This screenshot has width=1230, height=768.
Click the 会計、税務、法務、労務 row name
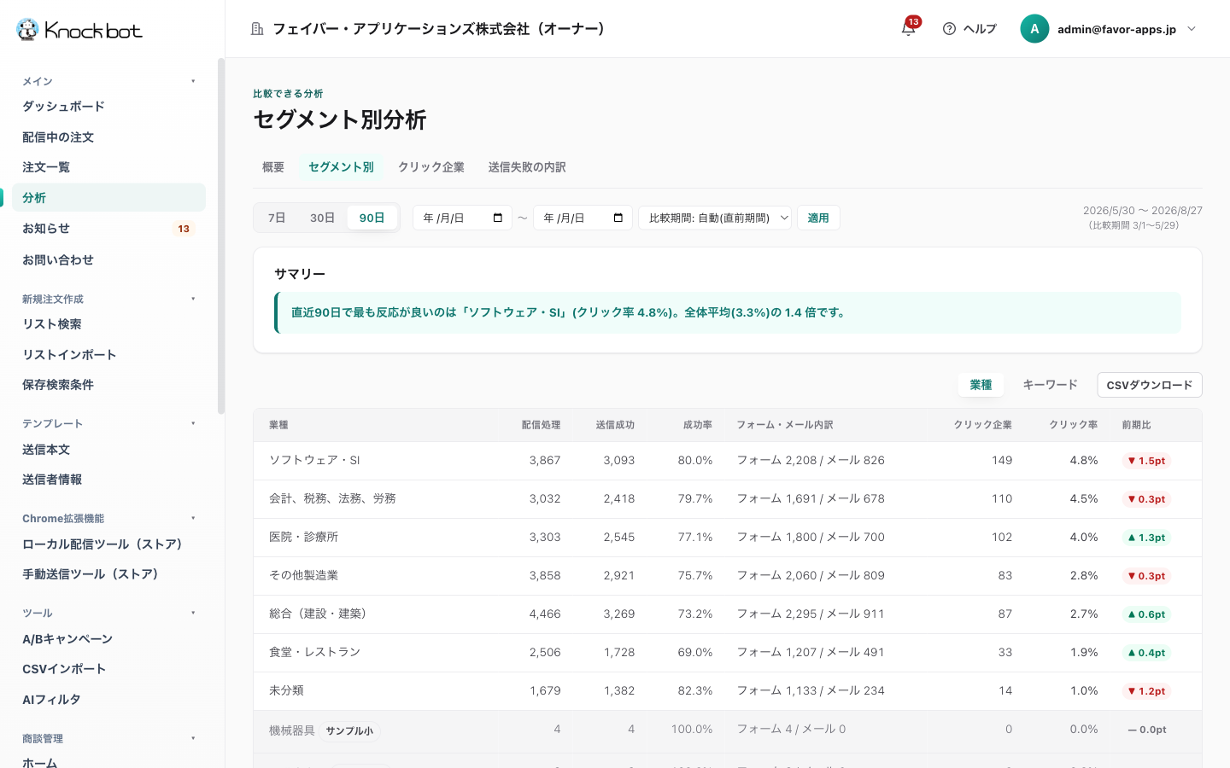pos(332,498)
